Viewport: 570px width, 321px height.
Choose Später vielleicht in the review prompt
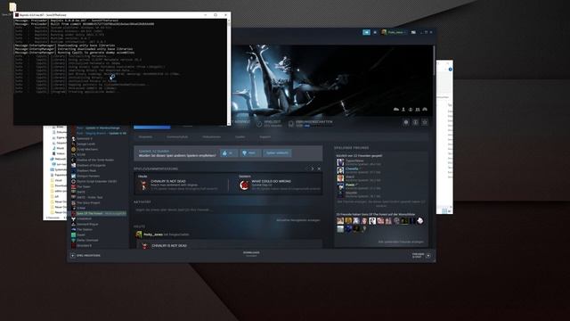[x=277, y=152]
